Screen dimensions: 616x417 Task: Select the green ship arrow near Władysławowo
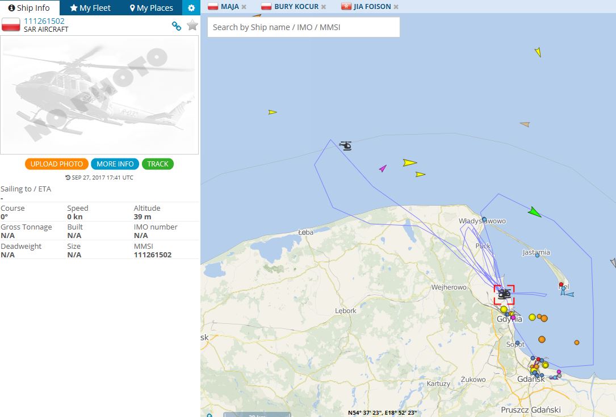tap(534, 212)
